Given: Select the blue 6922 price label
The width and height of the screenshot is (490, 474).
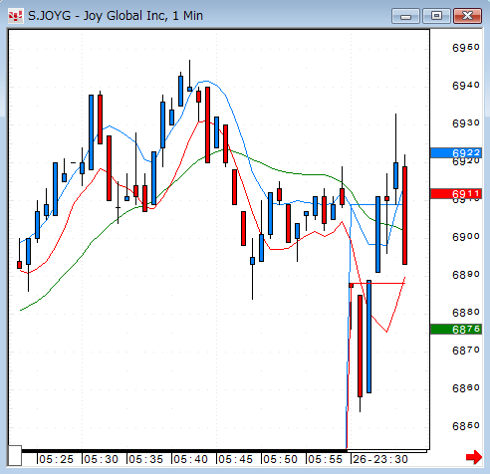Looking at the screenshot, I should pyautogui.click(x=456, y=152).
